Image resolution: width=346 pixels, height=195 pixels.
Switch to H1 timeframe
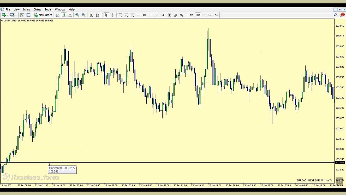coord(204,15)
